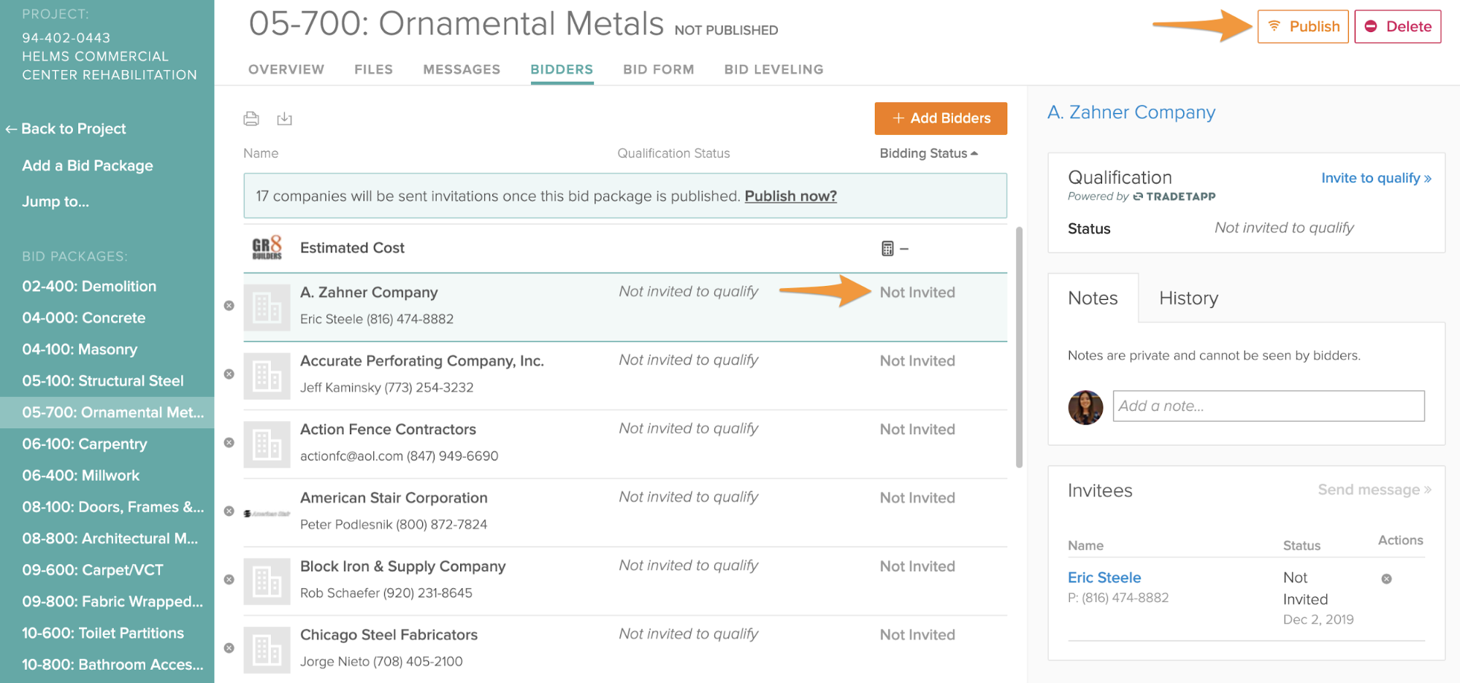Delete this bid package
Screen dimensions: 1460x683
click(1397, 27)
